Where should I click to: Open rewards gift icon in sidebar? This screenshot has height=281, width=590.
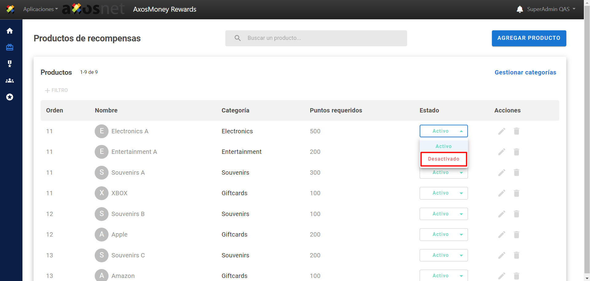tap(10, 47)
